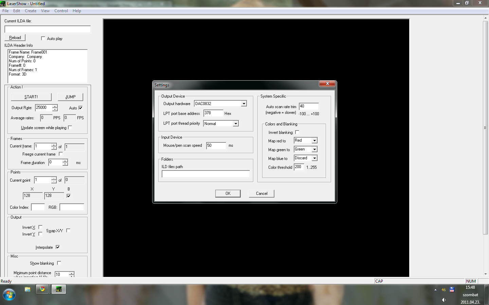Select the LaserShow taskbar icon
489x305 pixels.
59,289
